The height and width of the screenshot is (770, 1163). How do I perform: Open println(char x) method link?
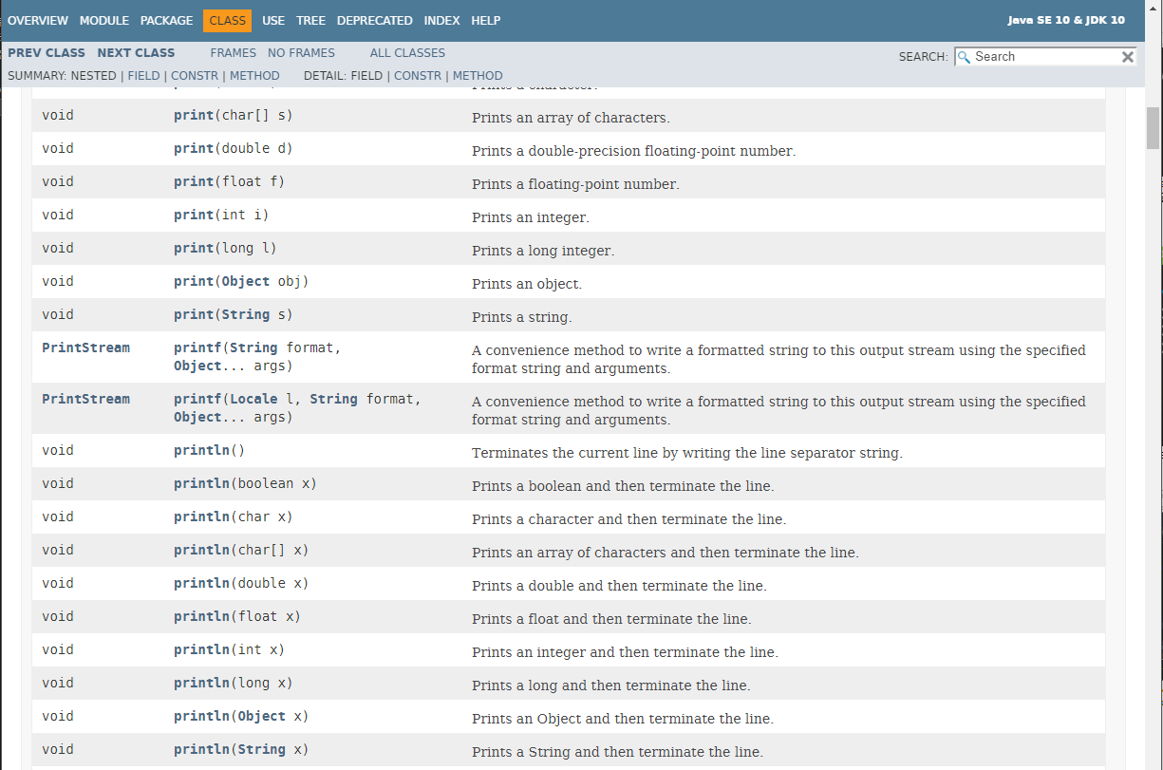point(201,517)
